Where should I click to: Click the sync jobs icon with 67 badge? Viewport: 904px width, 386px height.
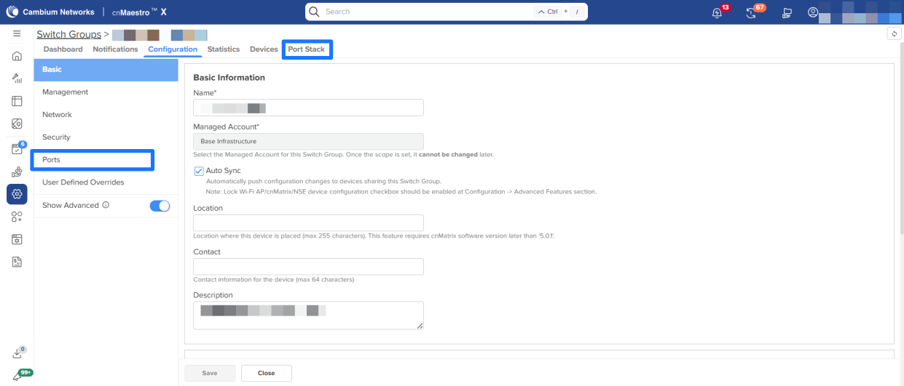pyautogui.click(x=752, y=12)
